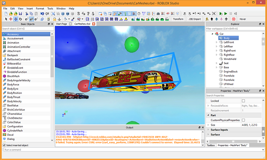Toggle the Locked property checkbox

243,100
